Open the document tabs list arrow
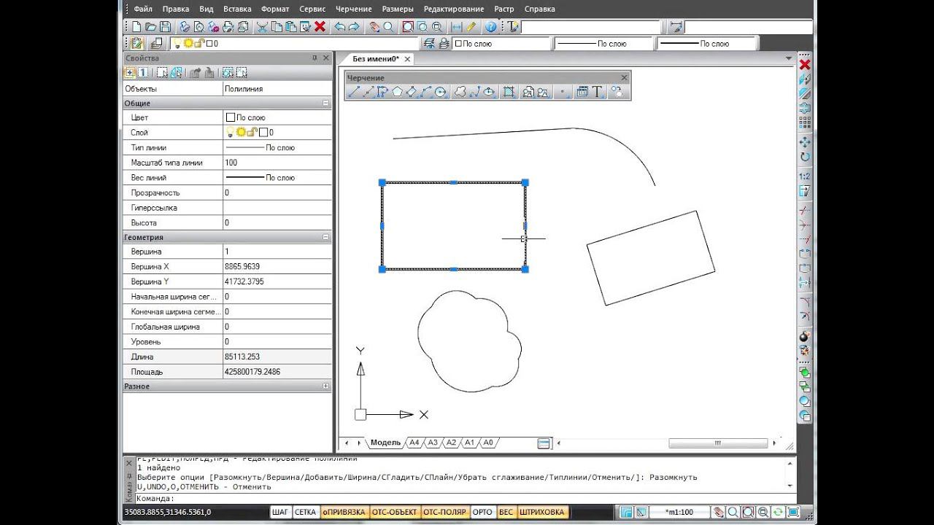Viewport: 934px width, 525px height. 788,58
